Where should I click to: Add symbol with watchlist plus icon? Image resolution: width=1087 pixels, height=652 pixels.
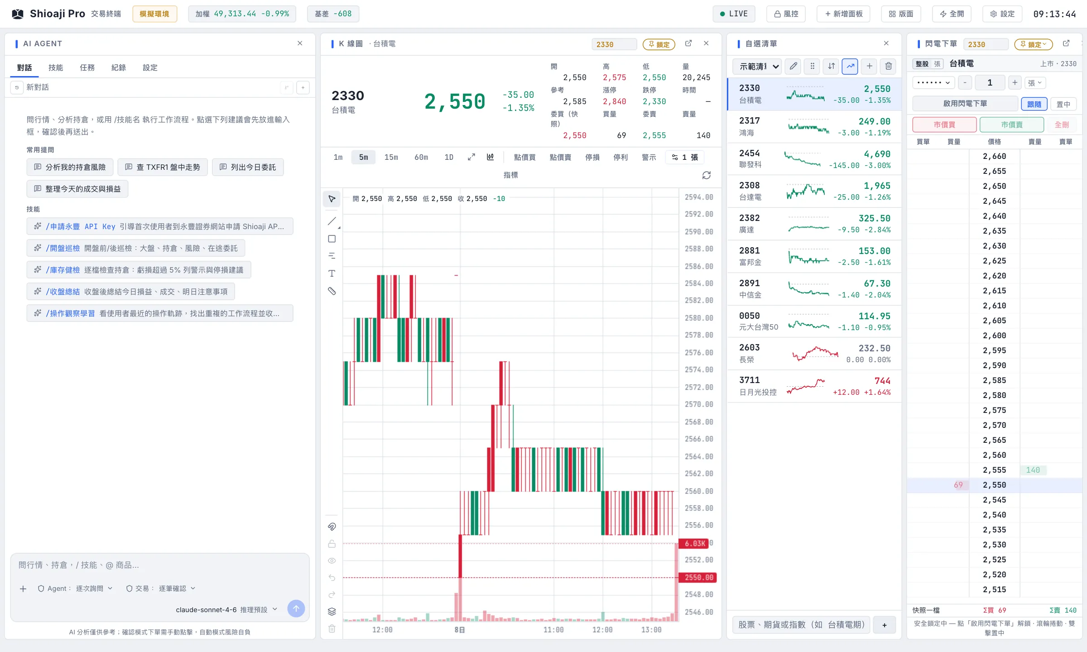coord(869,67)
